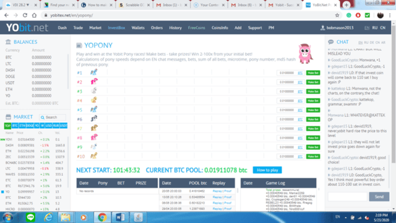Open CoinsInfo in the navigation
The image size is (396, 223).
tap(220, 28)
